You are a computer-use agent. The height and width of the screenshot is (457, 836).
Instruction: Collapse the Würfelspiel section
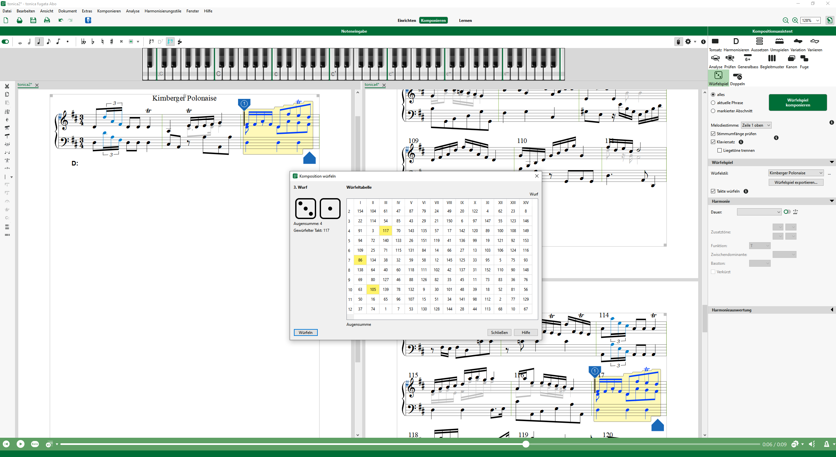tap(831, 162)
